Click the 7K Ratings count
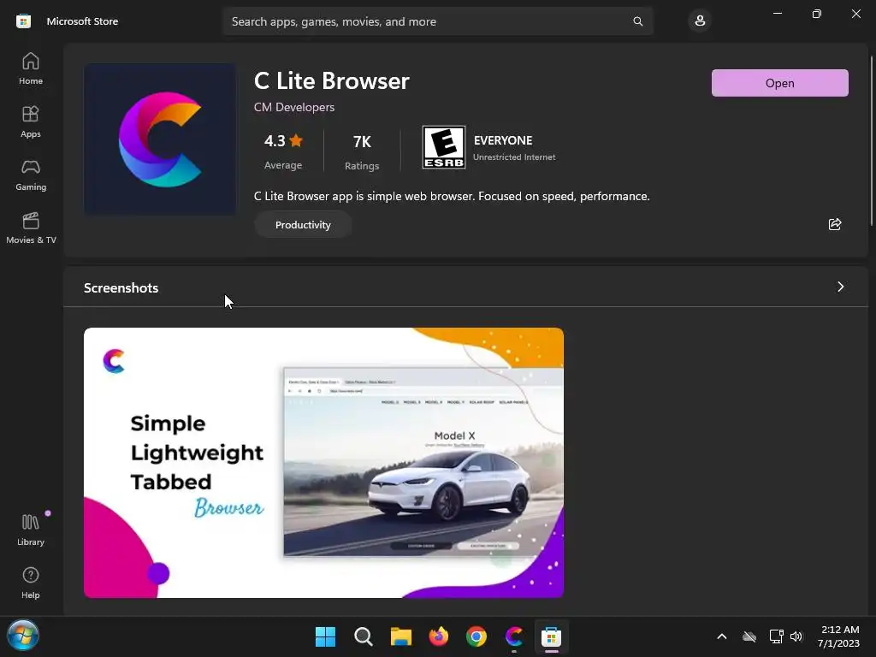Viewport: 876px width, 657px height. (x=362, y=151)
